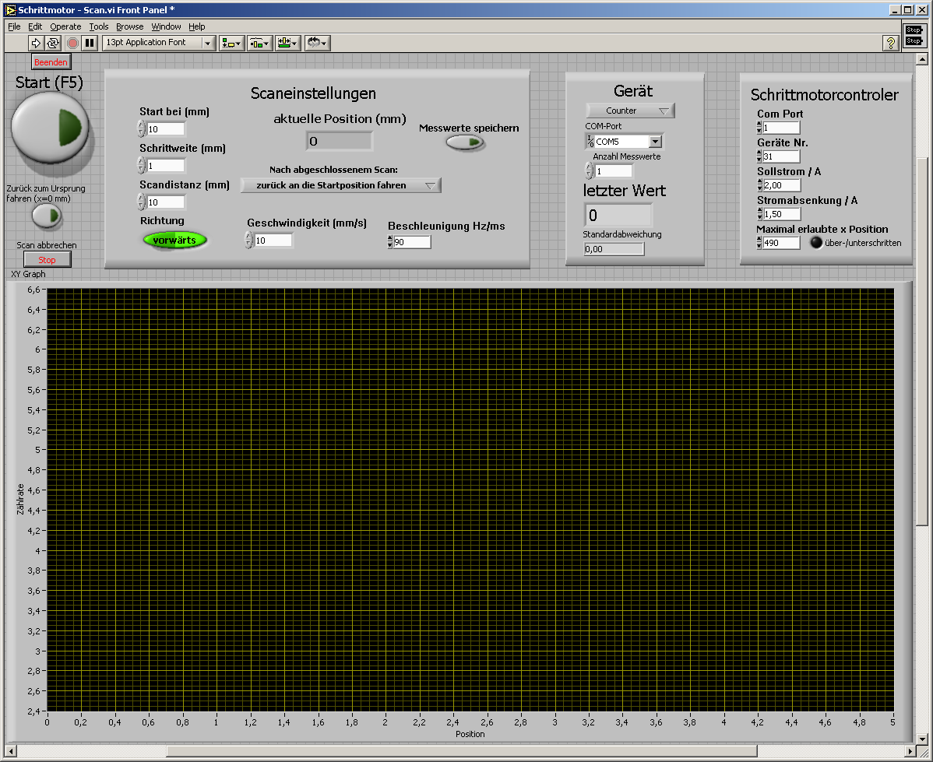
Task: Open the Counter device dropdown
Action: [x=630, y=111]
